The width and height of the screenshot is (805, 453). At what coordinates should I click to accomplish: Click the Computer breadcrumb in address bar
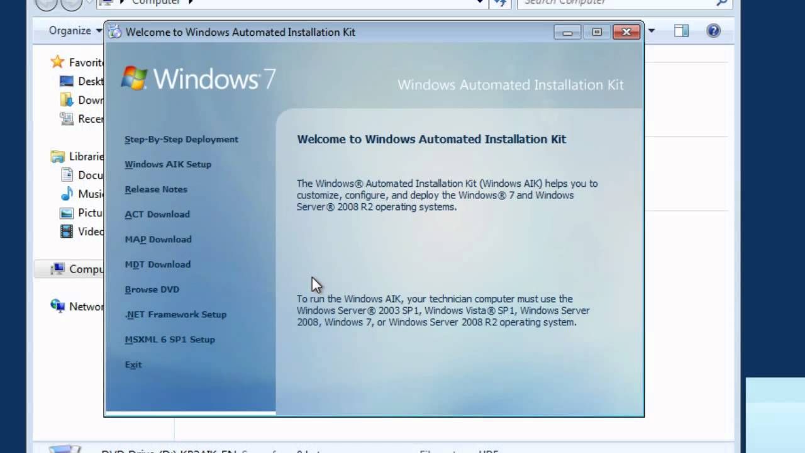156,3
